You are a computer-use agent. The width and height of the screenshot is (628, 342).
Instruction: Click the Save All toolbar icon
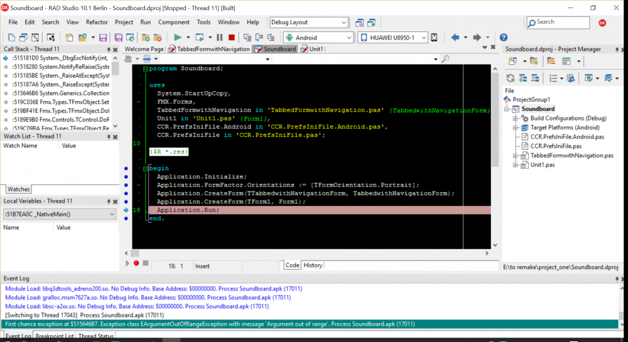(118, 38)
